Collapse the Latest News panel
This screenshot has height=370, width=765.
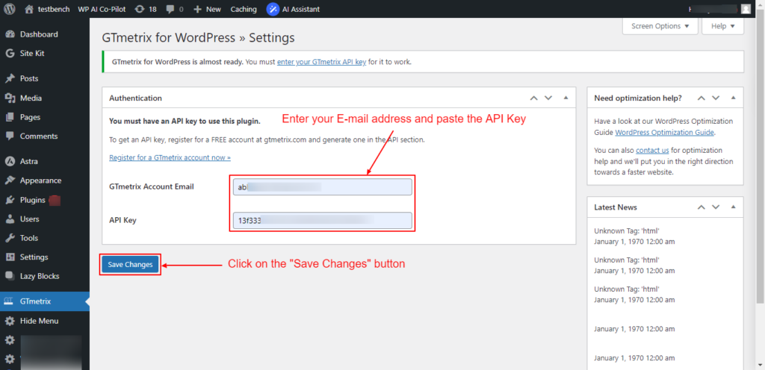click(734, 207)
